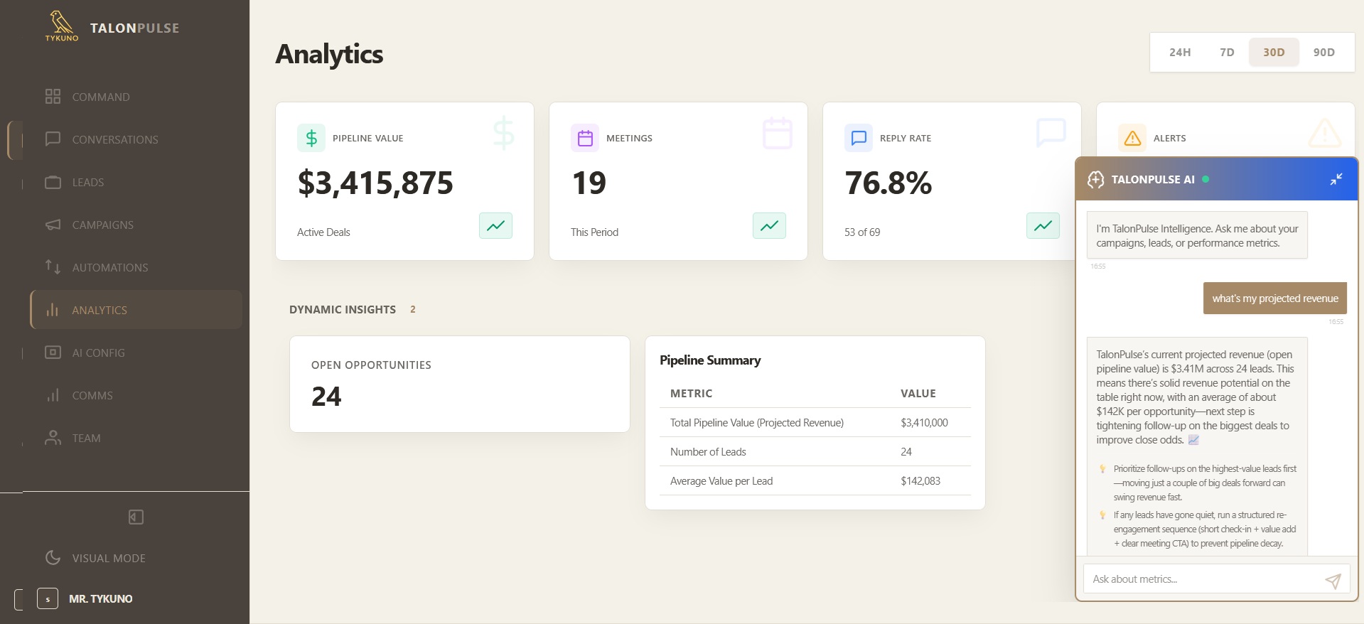
Task: Select the 30D time range
Action: (x=1274, y=52)
